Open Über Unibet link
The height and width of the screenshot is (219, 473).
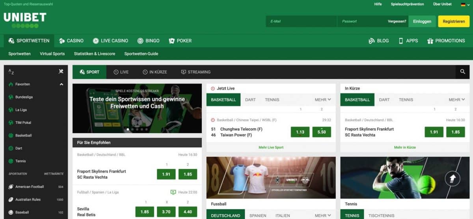click(442, 4)
